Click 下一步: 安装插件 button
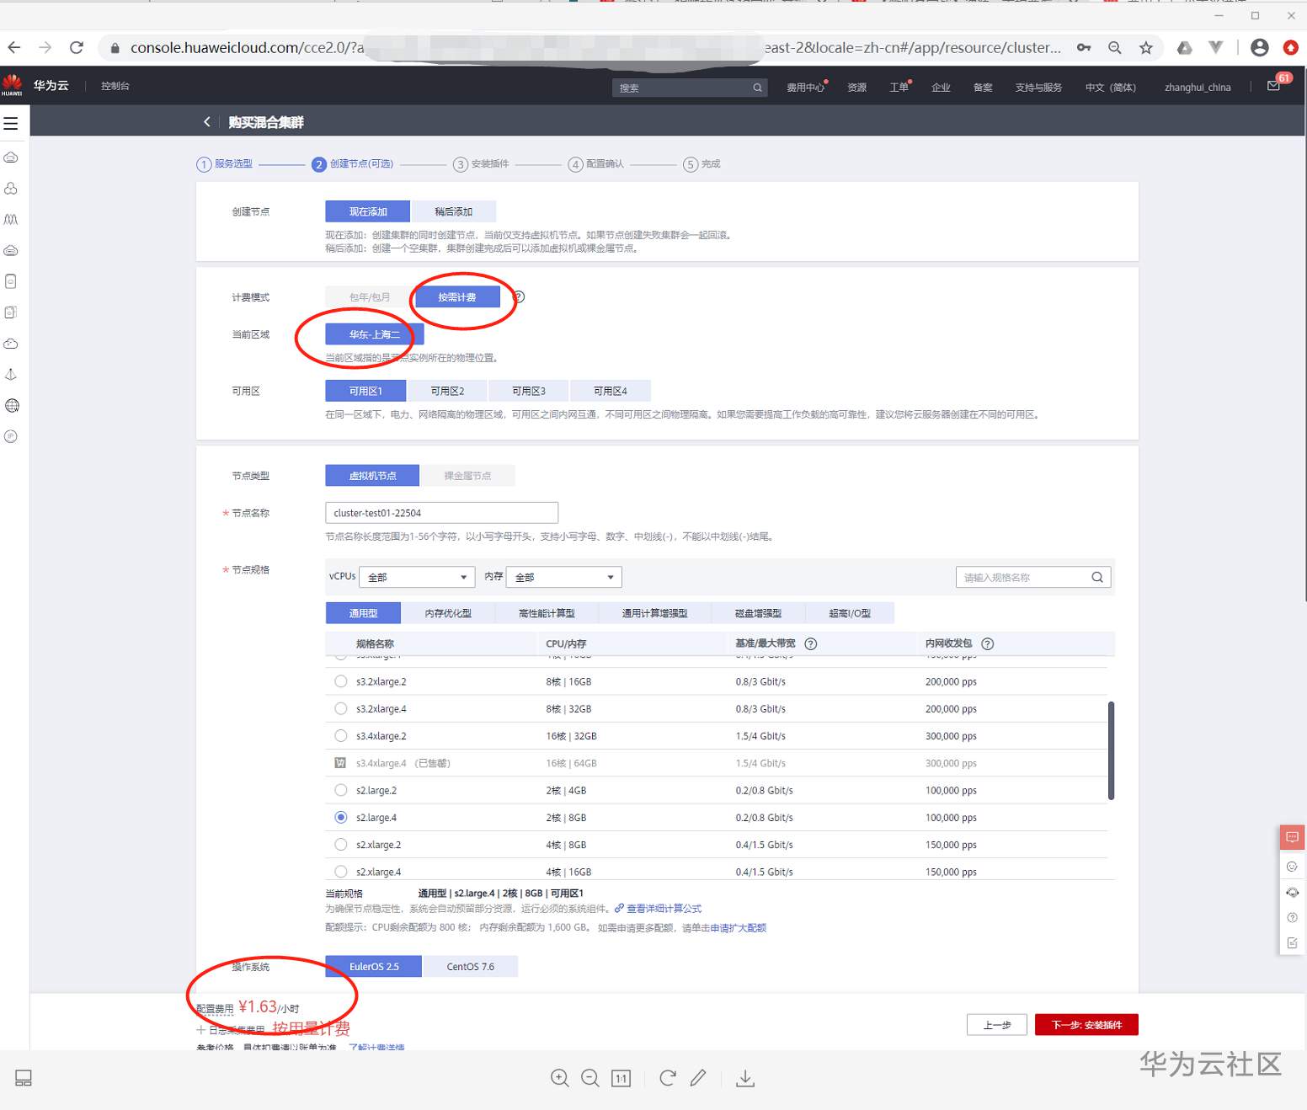The height and width of the screenshot is (1110, 1307). (x=1086, y=1025)
